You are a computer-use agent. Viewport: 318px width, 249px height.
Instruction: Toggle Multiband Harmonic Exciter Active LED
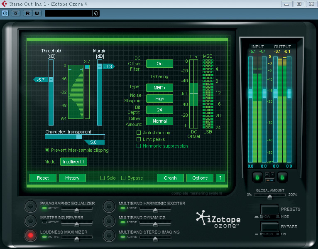(123, 208)
